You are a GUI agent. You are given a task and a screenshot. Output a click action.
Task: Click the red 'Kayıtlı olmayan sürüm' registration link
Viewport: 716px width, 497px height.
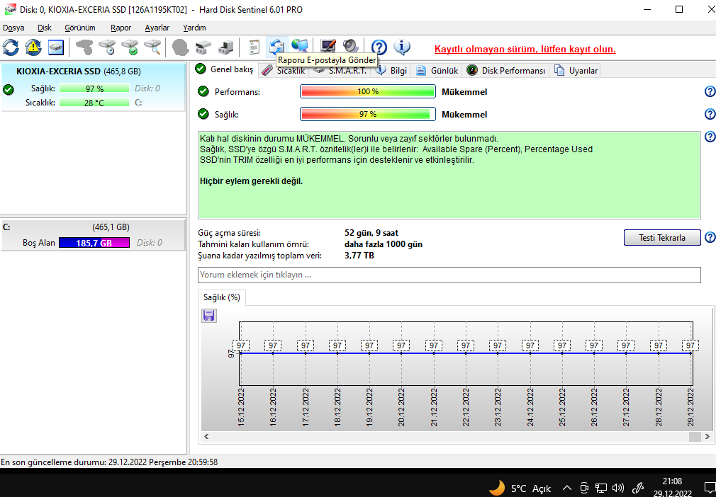tap(525, 49)
